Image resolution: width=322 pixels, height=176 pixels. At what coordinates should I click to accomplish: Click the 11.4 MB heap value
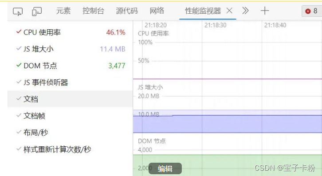point(113,49)
